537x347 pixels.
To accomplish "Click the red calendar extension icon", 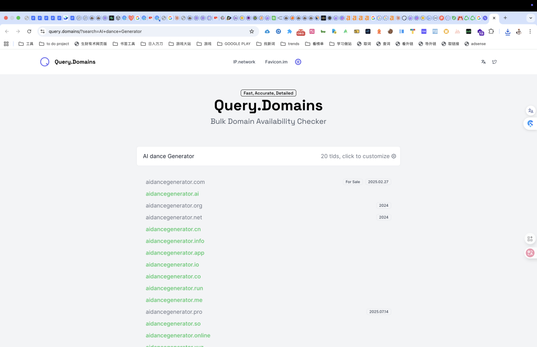I will (301, 32).
